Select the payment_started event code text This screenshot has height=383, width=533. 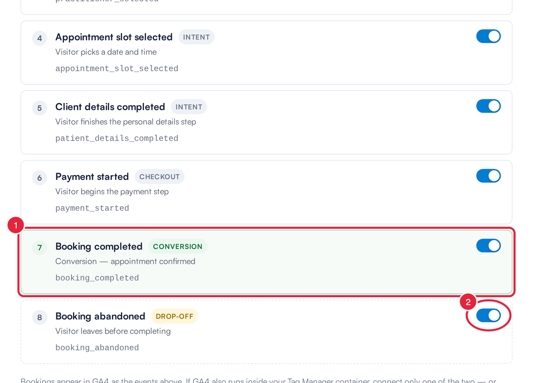(x=92, y=208)
